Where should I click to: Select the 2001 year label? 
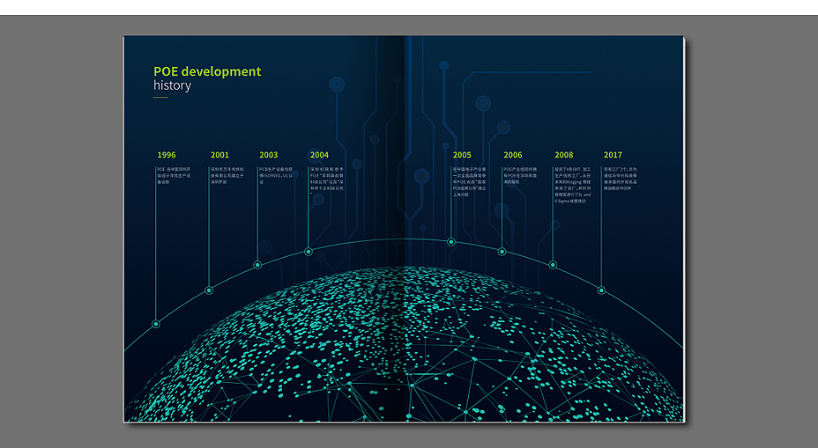click(219, 155)
